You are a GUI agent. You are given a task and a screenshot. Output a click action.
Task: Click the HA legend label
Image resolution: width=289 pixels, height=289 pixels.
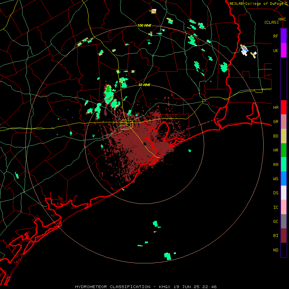coord(276,107)
